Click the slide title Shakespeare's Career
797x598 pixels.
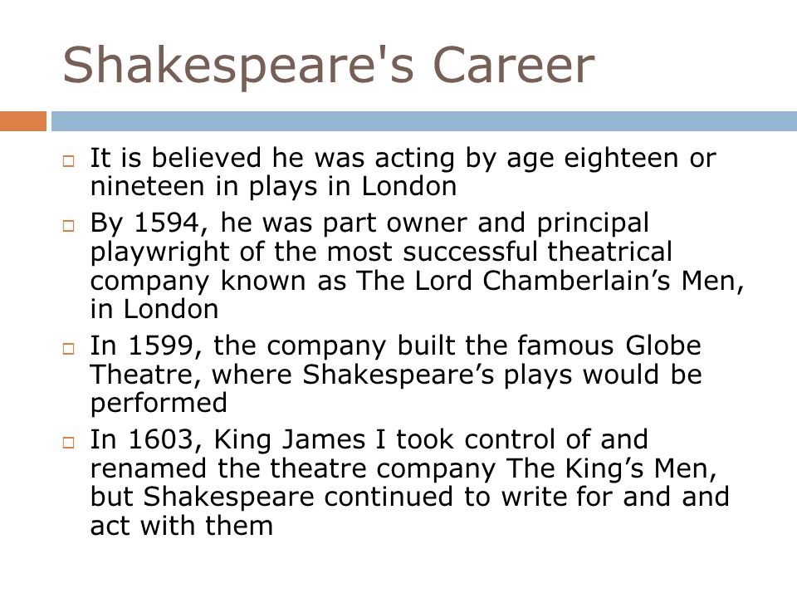(x=329, y=65)
